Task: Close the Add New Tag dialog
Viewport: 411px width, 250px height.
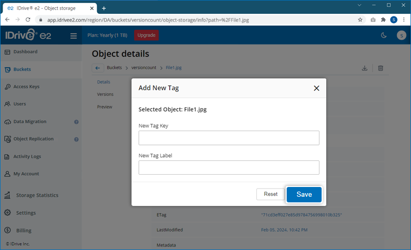Action: (316, 88)
